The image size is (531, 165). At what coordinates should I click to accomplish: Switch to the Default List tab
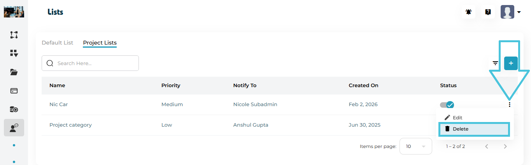(57, 43)
